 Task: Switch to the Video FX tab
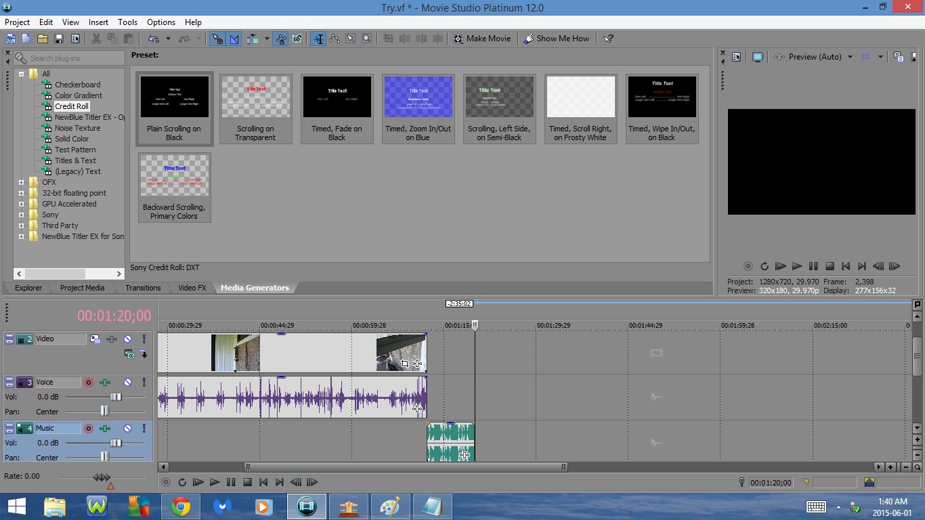point(192,288)
